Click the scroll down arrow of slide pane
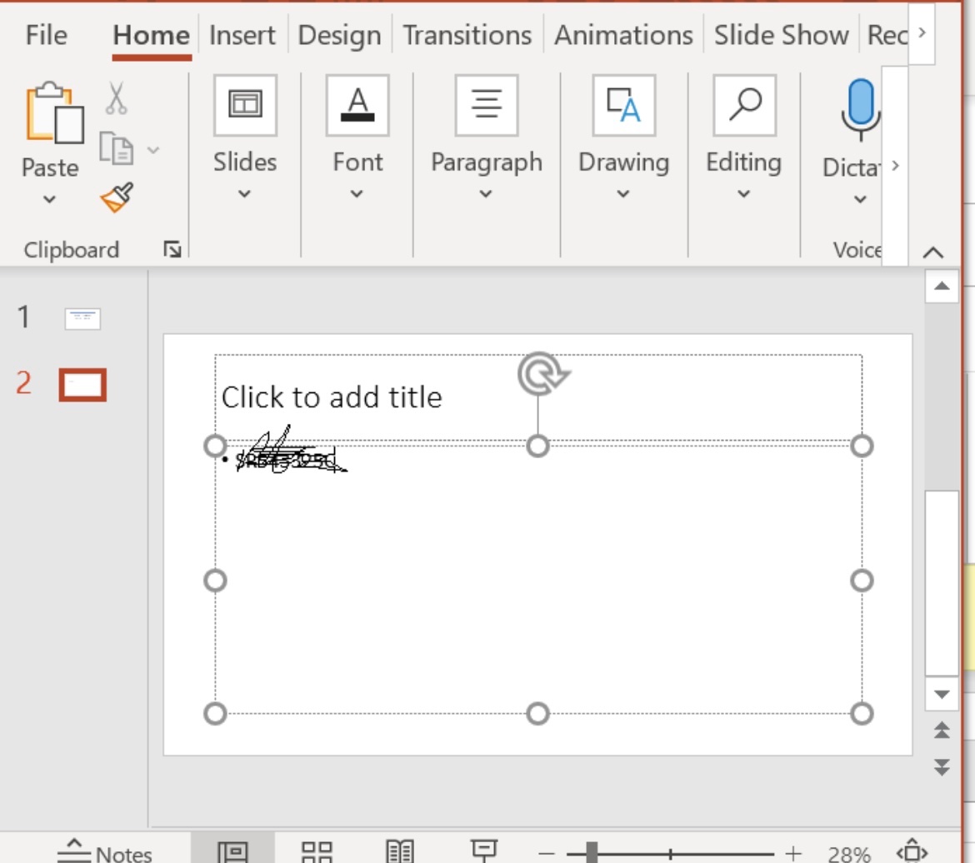975x863 pixels. [942, 694]
